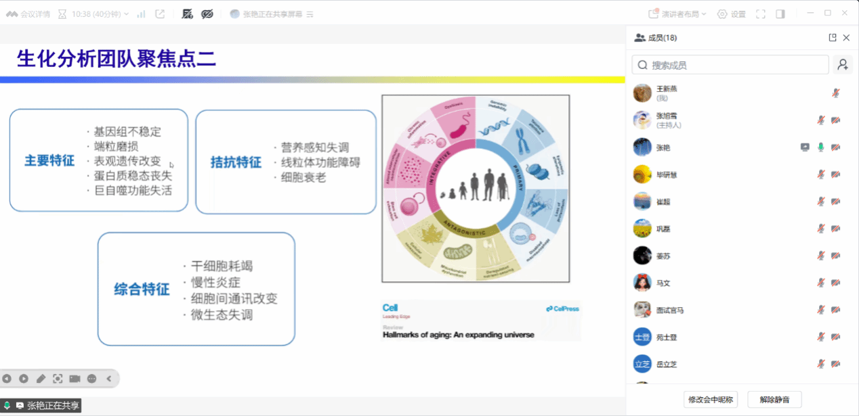This screenshot has height=416, width=859.
Task: Select member 张旭雪 avatar
Action: click(642, 120)
